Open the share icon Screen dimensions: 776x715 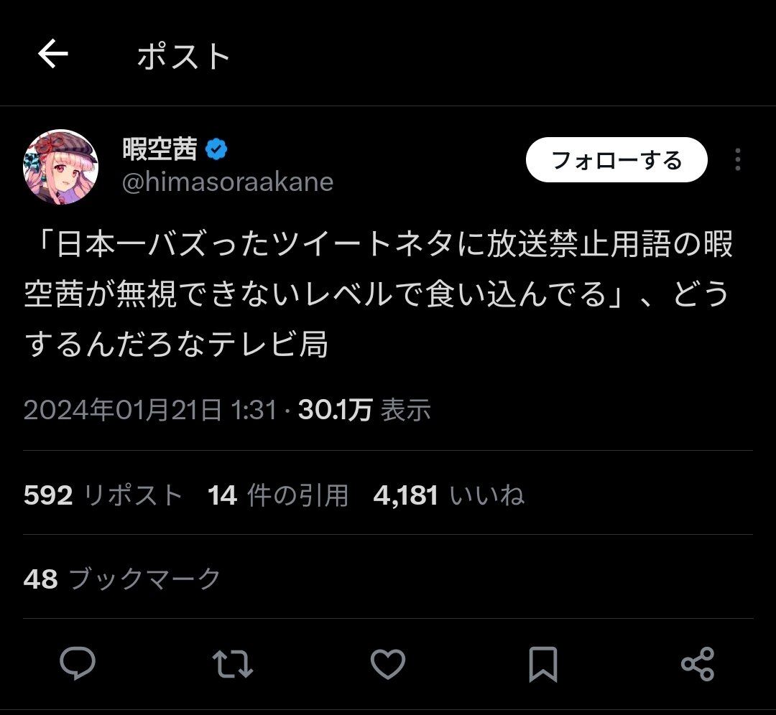(x=697, y=664)
